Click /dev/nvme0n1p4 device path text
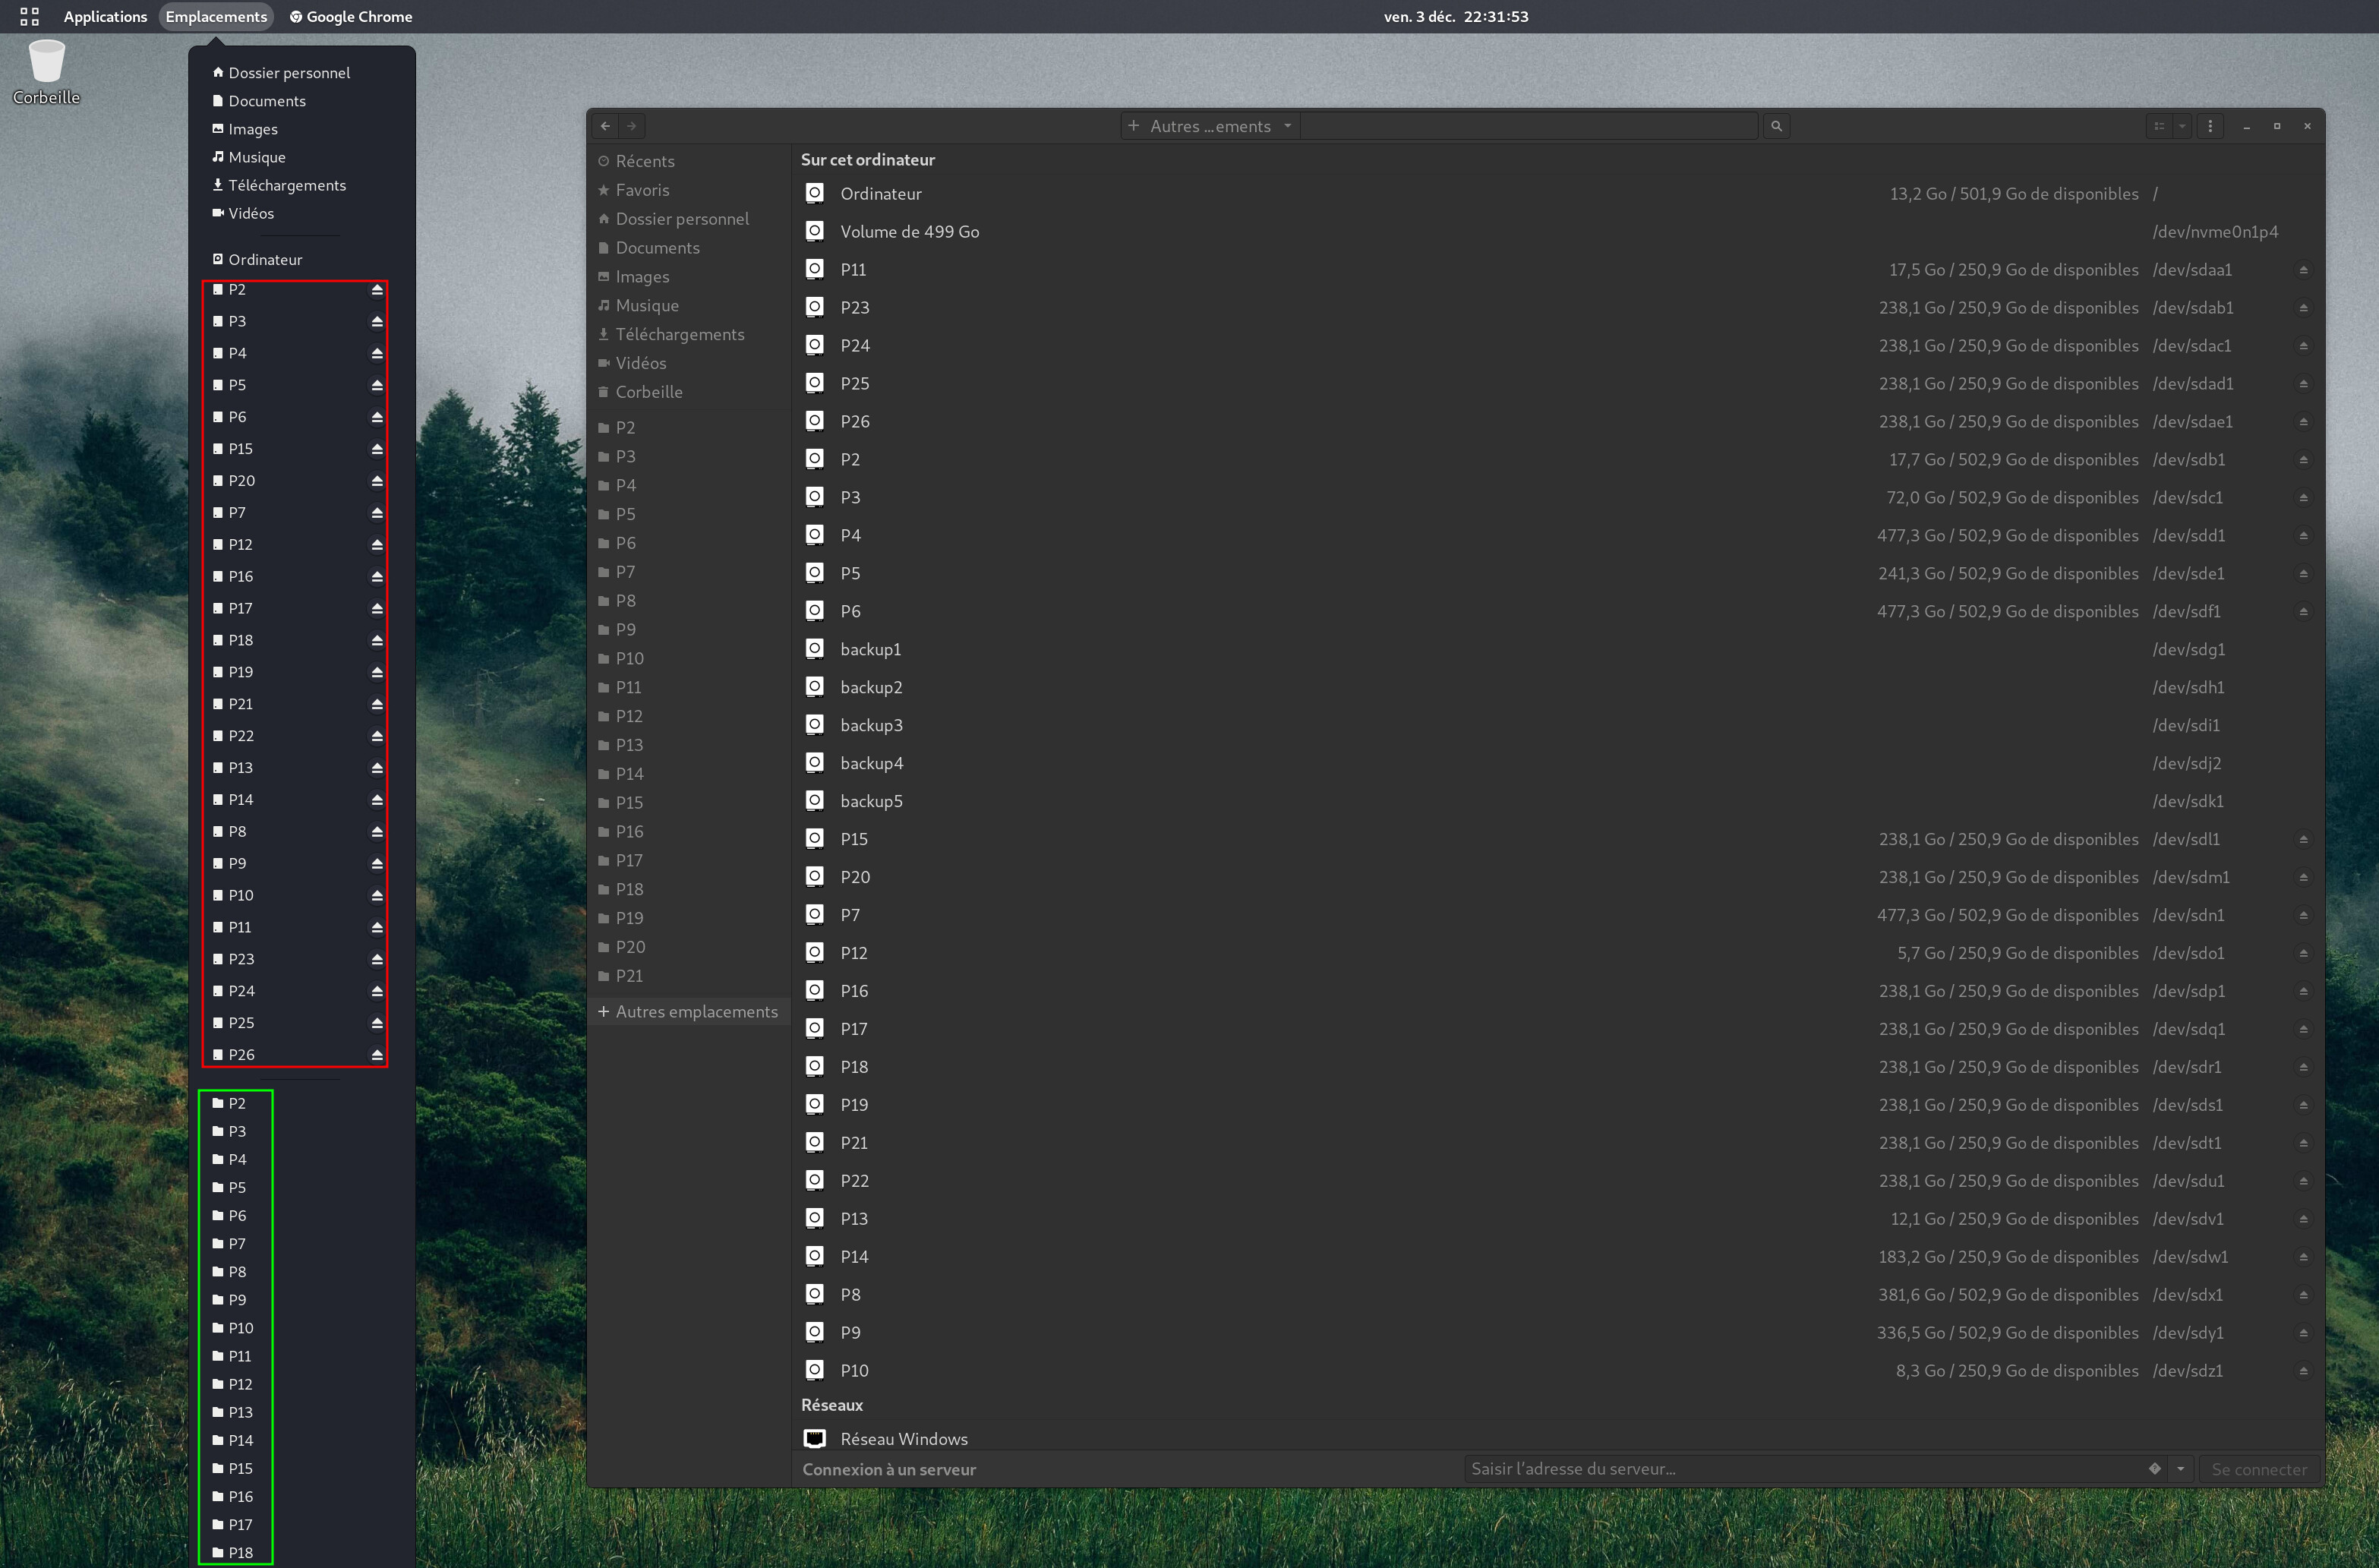Image resolution: width=2379 pixels, height=1568 pixels. [x=2215, y=232]
